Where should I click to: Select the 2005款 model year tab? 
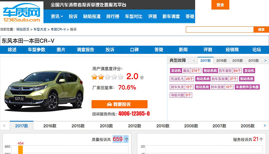click(247, 126)
